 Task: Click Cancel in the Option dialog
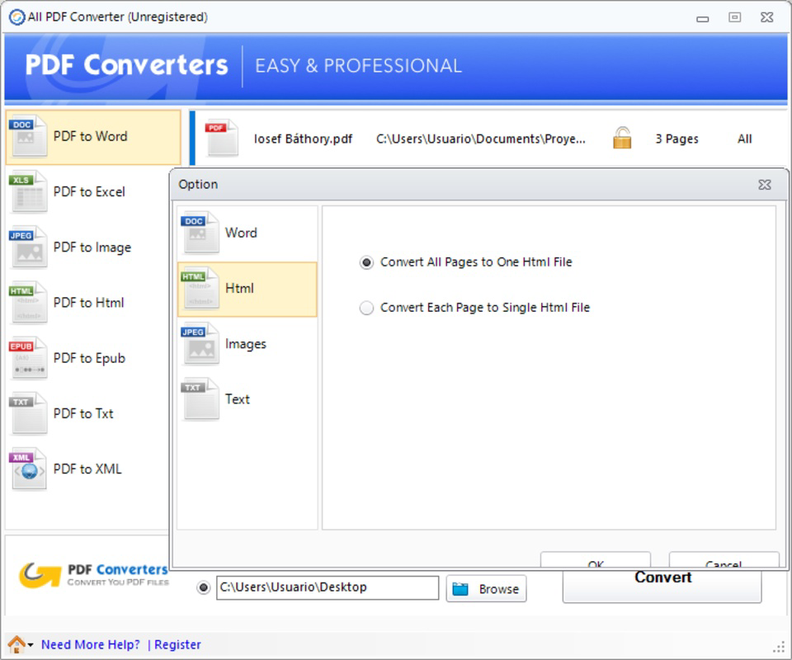(x=724, y=559)
